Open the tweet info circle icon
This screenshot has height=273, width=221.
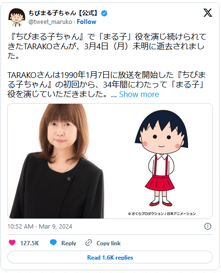208,226
